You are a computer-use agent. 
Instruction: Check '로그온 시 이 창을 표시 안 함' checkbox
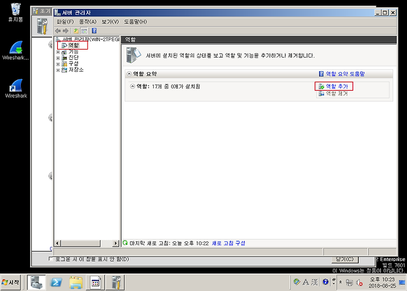[51, 259]
